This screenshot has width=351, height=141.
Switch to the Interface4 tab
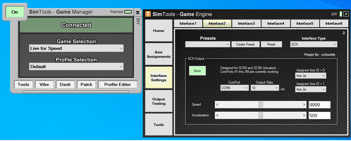(x=276, y=23)
